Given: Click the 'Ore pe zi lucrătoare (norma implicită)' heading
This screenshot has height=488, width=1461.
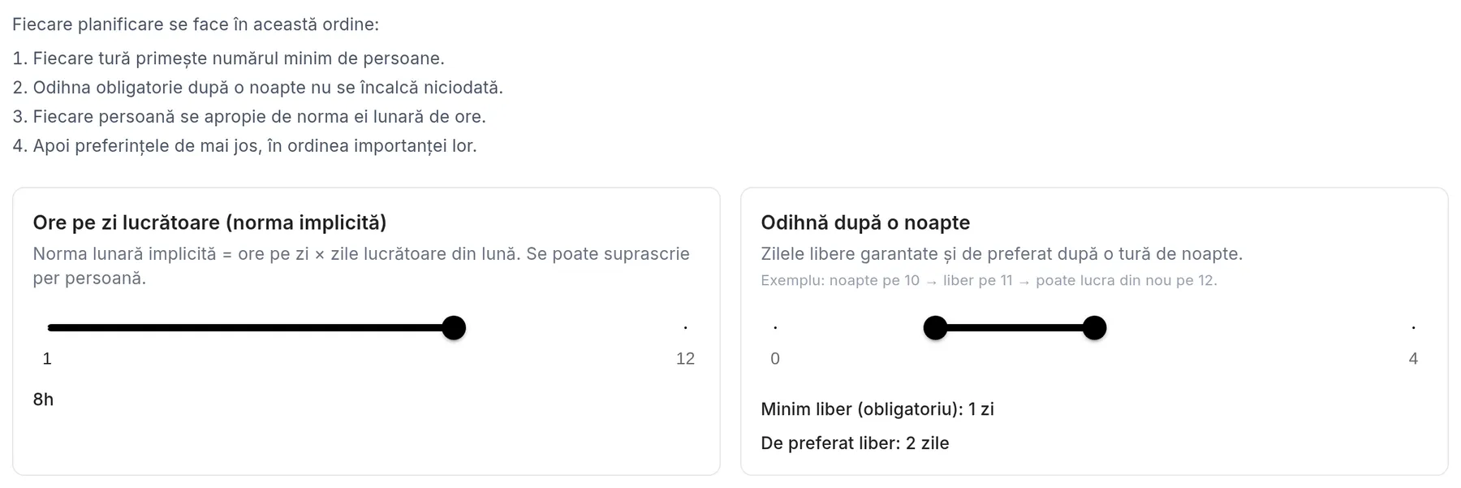Looking at the screenshot, I should pyautogui.click(x=209, y=223).
